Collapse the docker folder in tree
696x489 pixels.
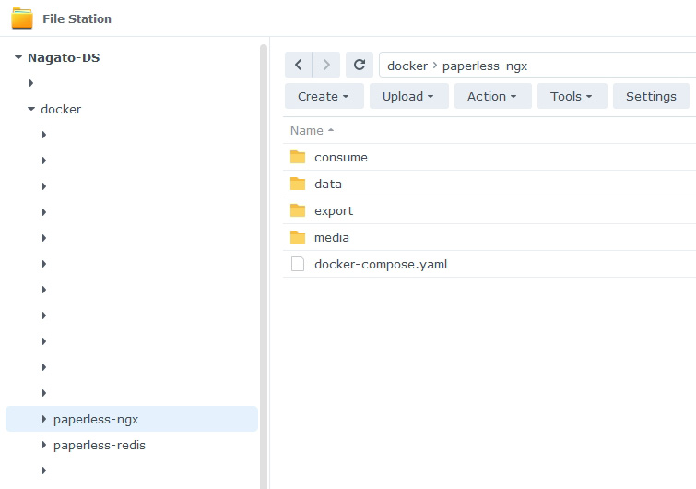point(30,109)
